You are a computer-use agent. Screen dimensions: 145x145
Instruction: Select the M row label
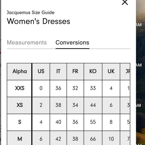(19, 138)
